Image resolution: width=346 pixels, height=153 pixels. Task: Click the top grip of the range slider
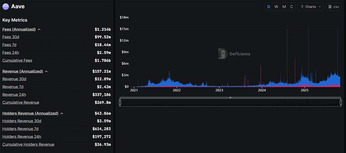coord(230,98)
